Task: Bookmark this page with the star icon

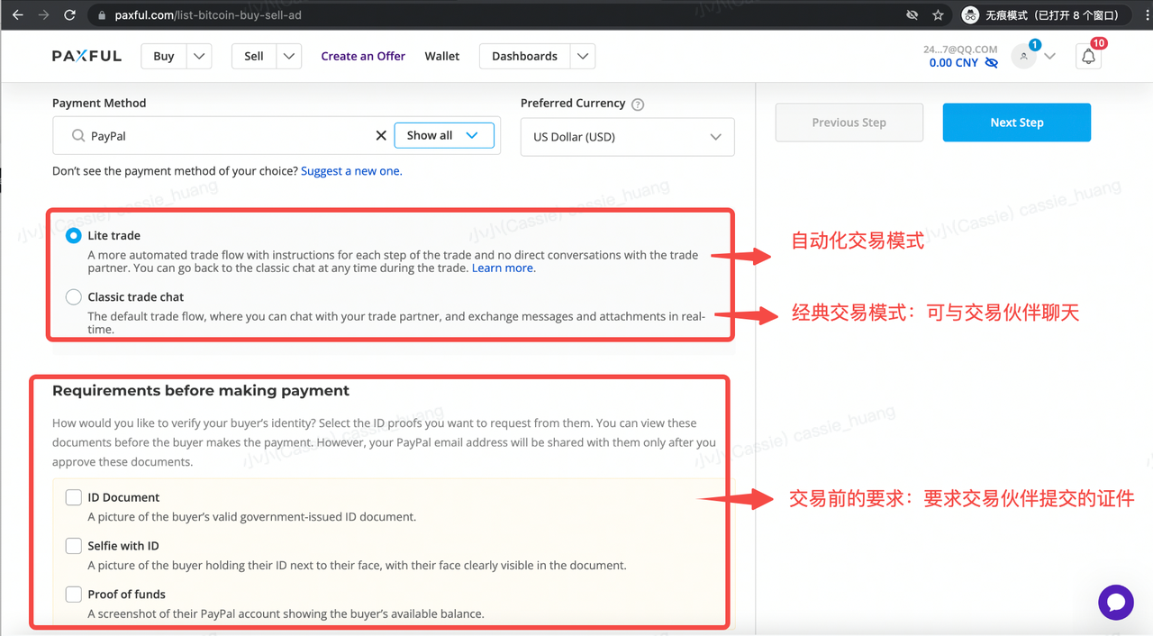Action: coord(938,15)
